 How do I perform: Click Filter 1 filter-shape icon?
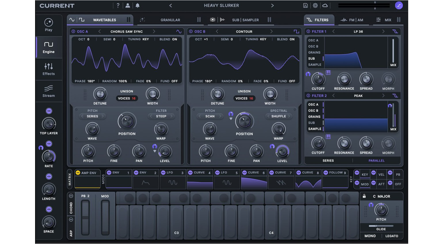tap(395, 32)
